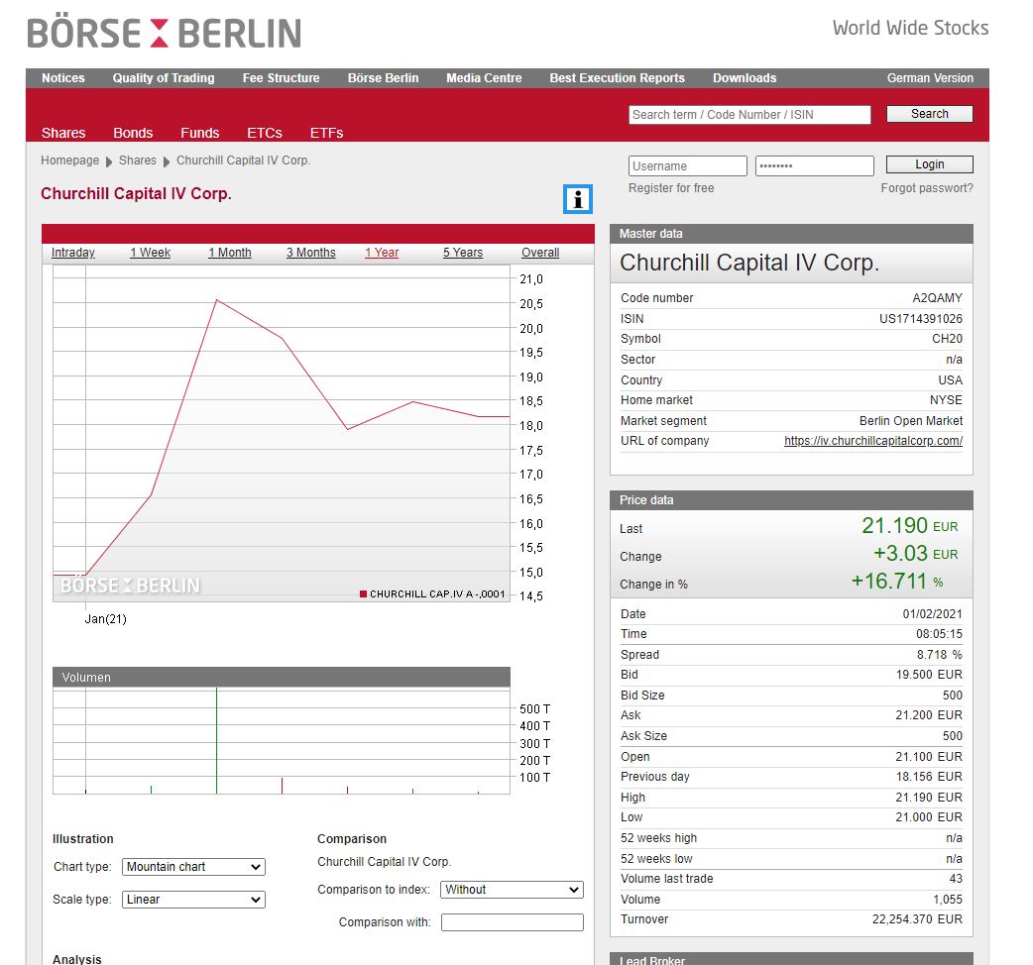
Task: Select the 1 Year chart range
Action: pyautogui.click(x=382, y=253)
